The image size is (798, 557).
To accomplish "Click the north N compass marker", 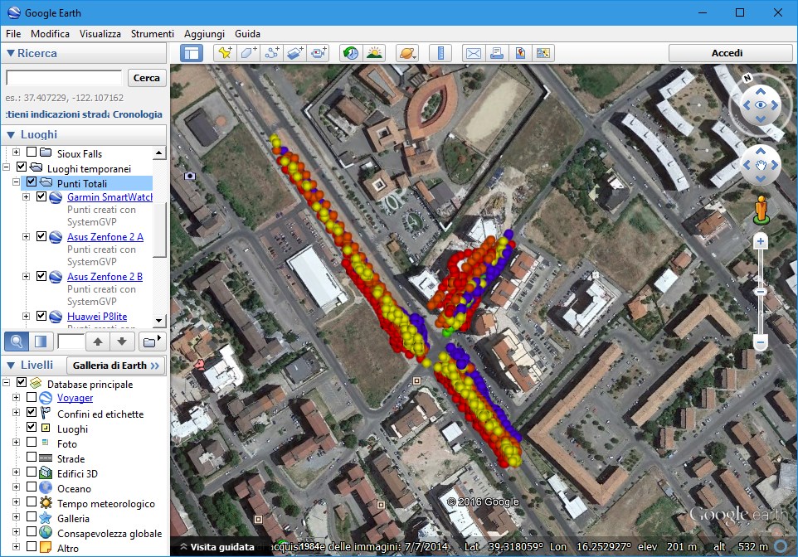I will [747, 78].
